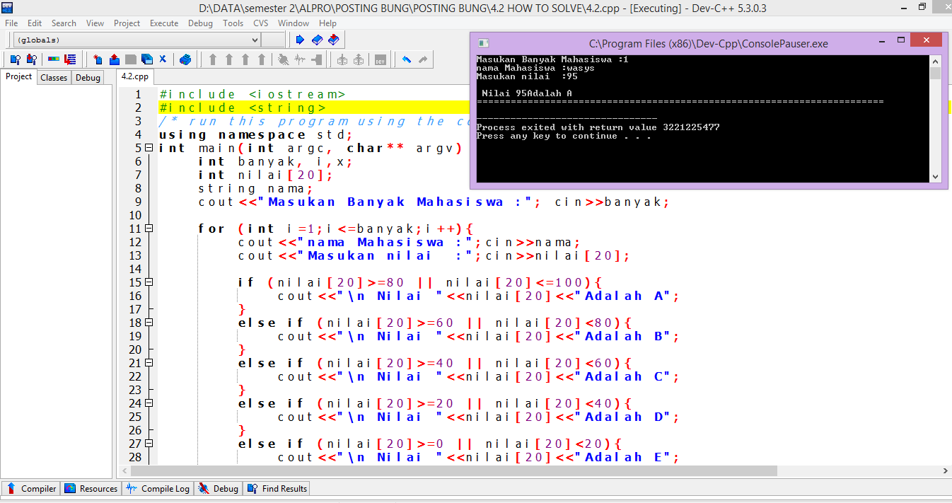Collapse the else-if fold at line 27
Image resolution: width=952 pixels, height=503 pixels.
click(149, 444)
